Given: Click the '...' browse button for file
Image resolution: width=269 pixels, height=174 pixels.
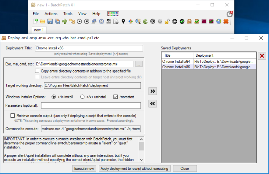Looking at the screenshot, I should pyautogui.click(x=139, y=64).
